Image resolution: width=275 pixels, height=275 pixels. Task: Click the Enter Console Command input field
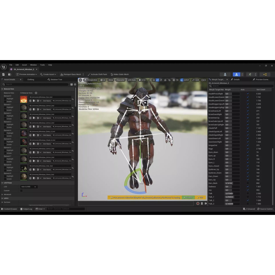pyautogui.click(x=66, y=209)
